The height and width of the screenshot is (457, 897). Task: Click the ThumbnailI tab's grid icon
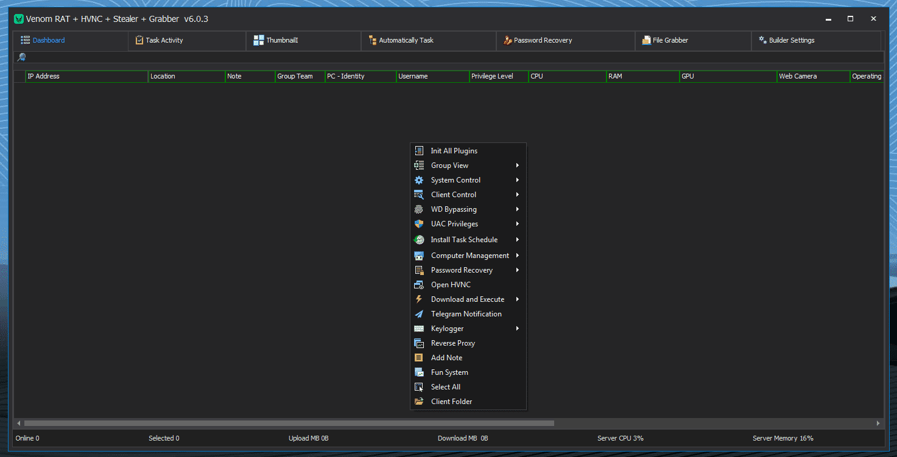point(259,40)
